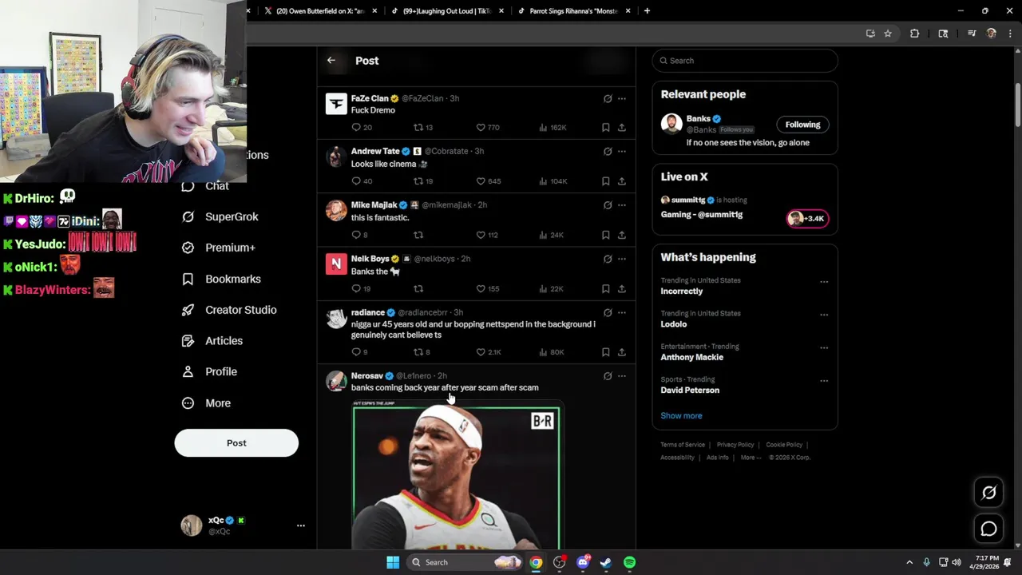Reply to FaZe Clan's post
This screenshot has height=575, width=1022.
(356, 127)
